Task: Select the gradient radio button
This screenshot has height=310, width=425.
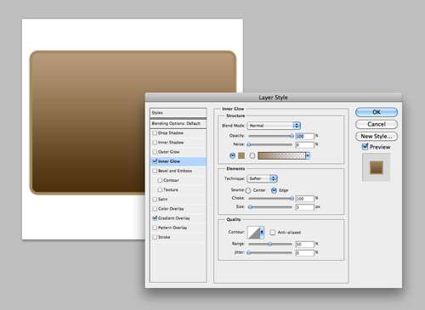Action: (252, 155)
